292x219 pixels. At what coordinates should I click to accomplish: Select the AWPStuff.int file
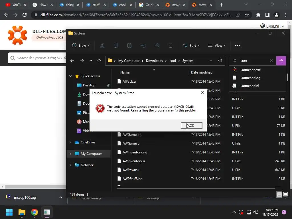coord(132,179)
